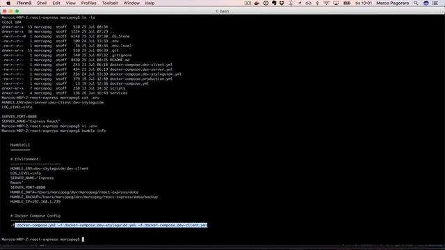This screenshot has width=445, height=250.
Task: Click the 'HUMBLE_IP=192.168.1.239' line
Action: click(x=35, y=201)
